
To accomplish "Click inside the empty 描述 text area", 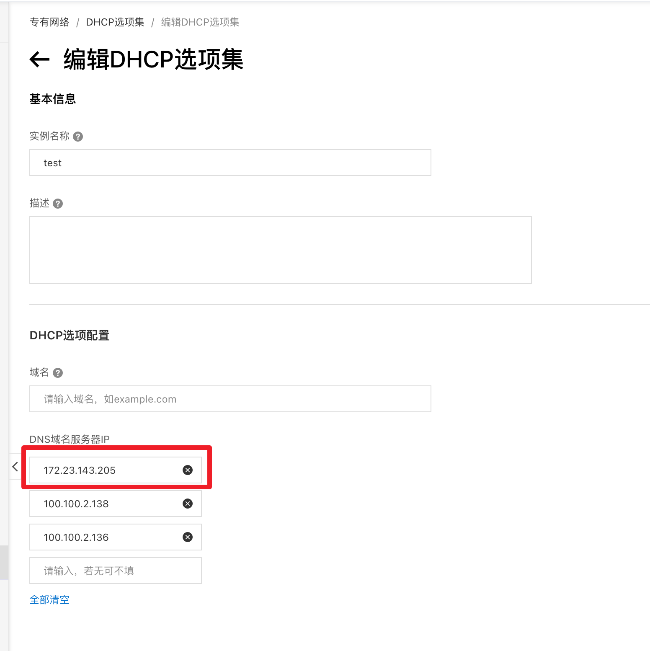I will (x=280, y=250).
